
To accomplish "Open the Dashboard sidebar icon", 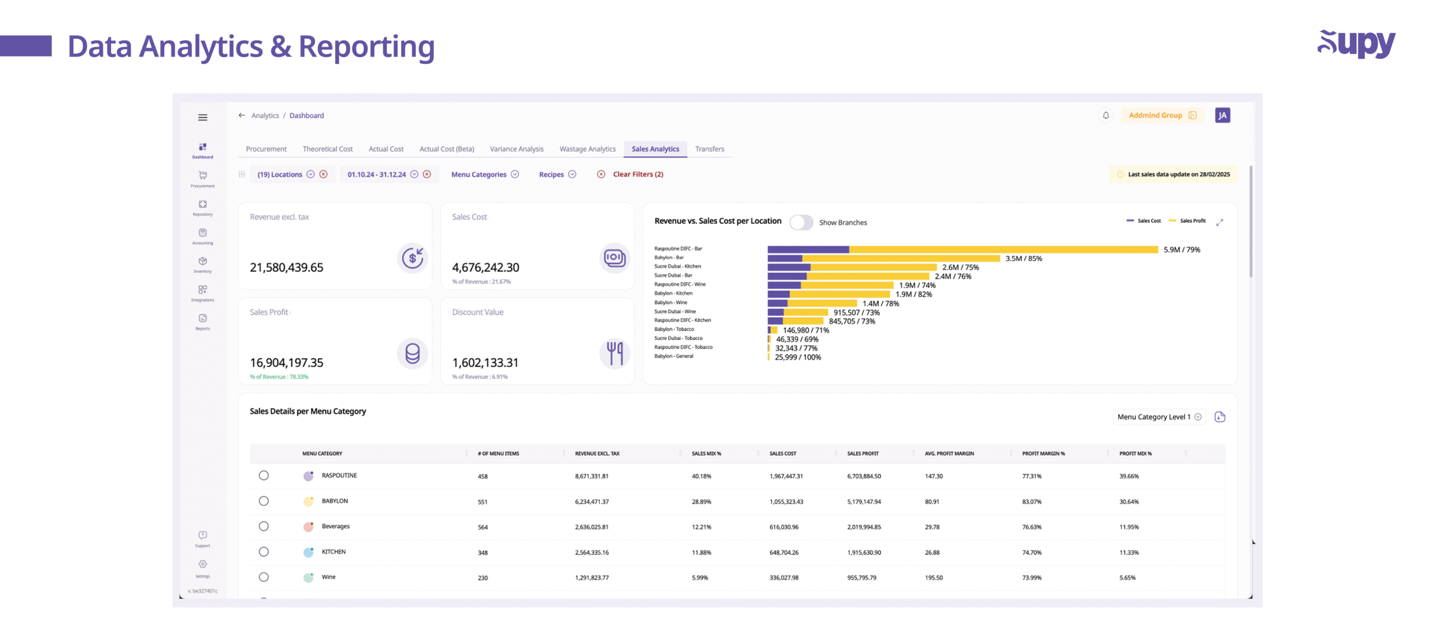I will click(x=201, y=150).
